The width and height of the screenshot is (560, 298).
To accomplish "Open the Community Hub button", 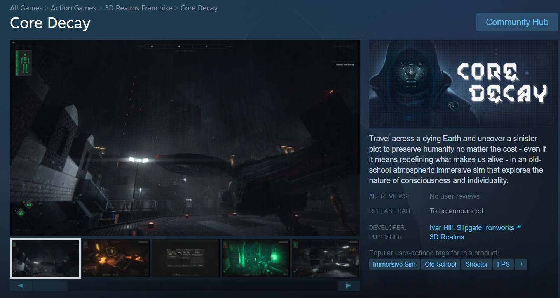I will click(517, 22).
